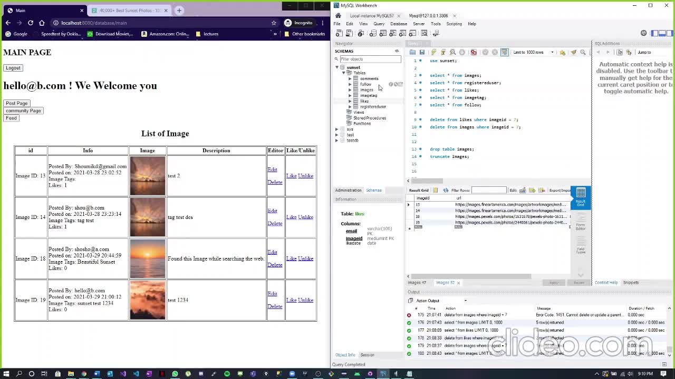Open the Query menu in Workbench

379,24
